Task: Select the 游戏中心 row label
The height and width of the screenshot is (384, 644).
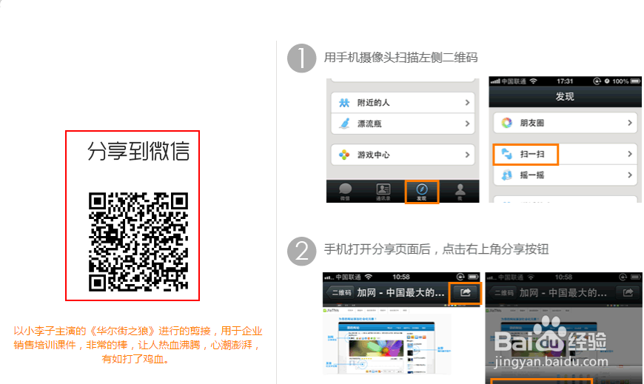Action: [373, 155]
